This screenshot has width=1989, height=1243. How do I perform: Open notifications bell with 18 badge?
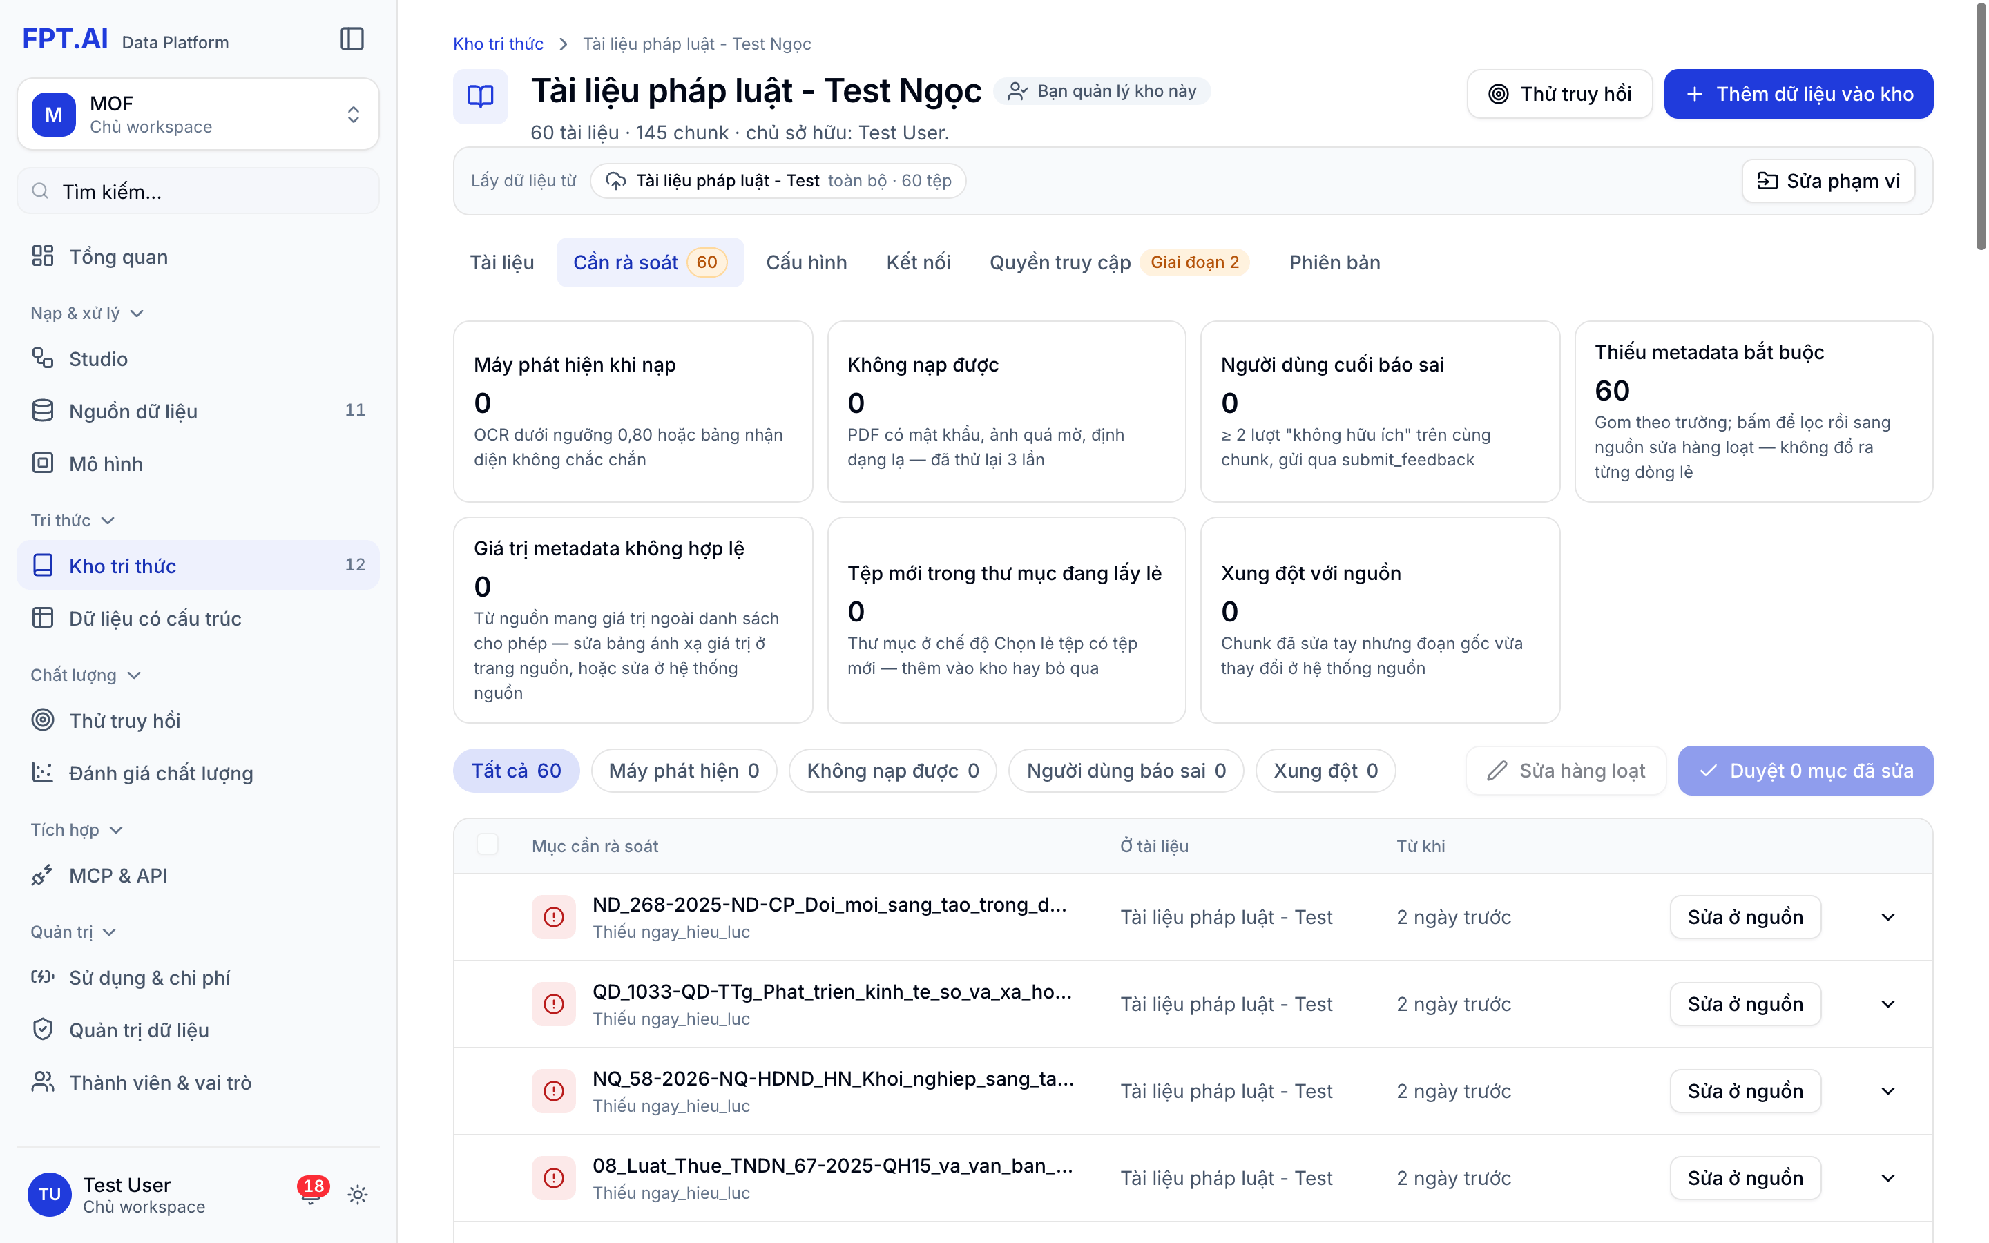pos(311,1194)
